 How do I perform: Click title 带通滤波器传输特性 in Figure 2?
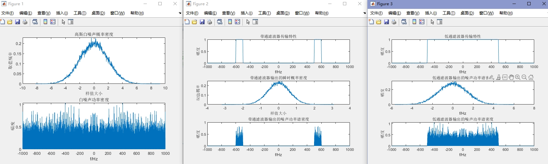pos(279,36)
